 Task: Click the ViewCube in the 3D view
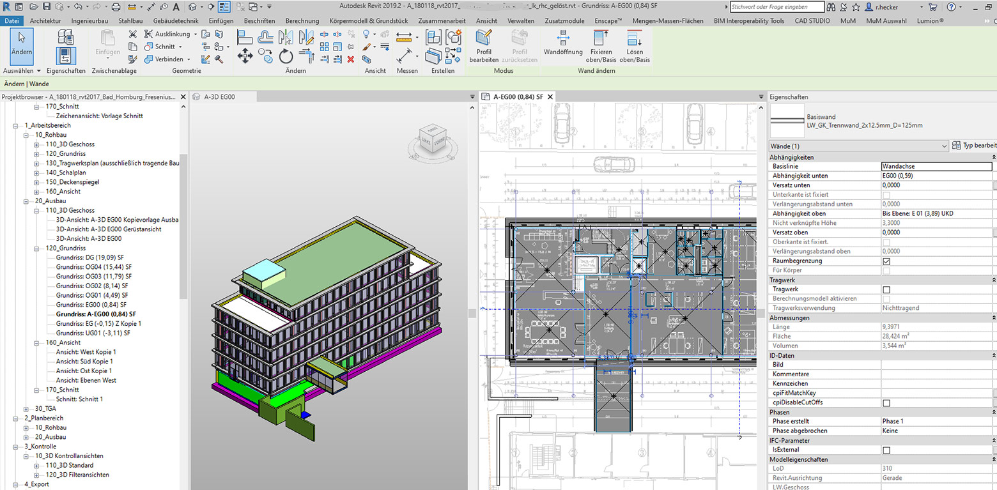(433, 139)
